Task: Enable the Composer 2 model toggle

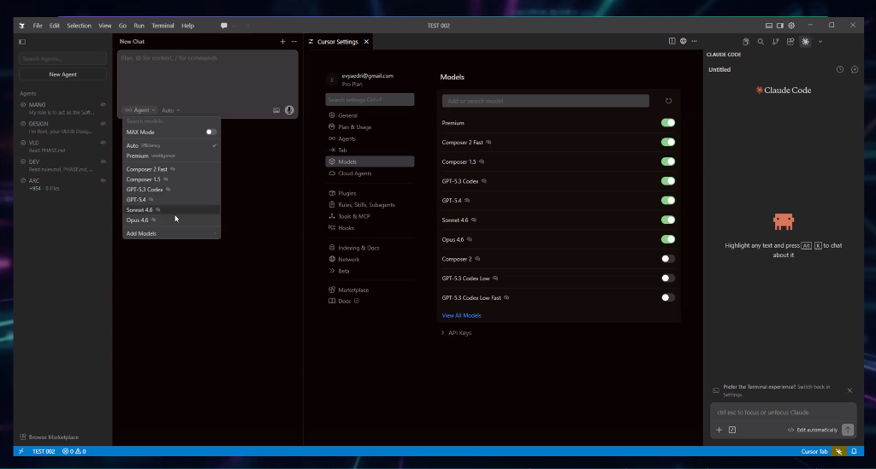Action: 667,259
